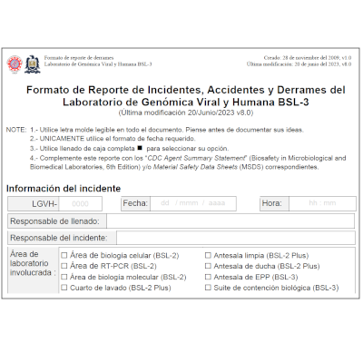Click the LGVH number input field
The image size is (363, 343).
(81, 204)
